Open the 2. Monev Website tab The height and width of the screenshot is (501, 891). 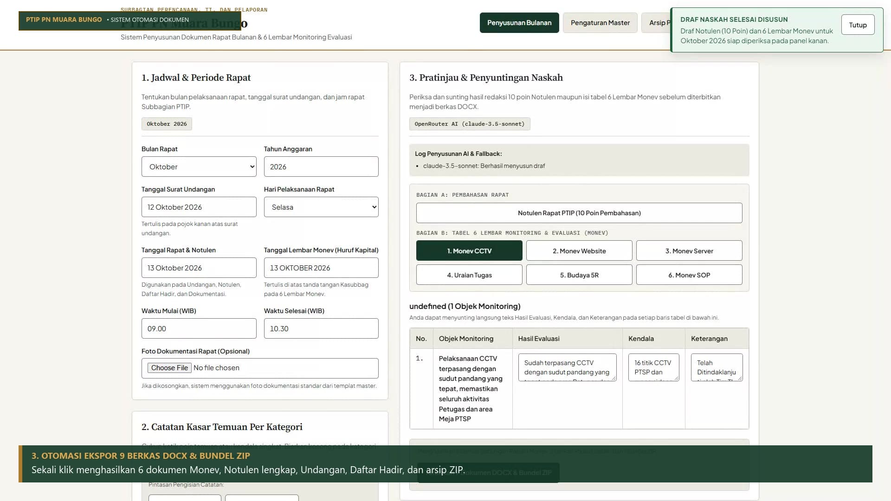tap(579, 250)
